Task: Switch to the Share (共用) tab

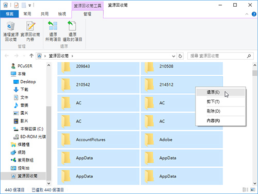Action: click(44, 14)
